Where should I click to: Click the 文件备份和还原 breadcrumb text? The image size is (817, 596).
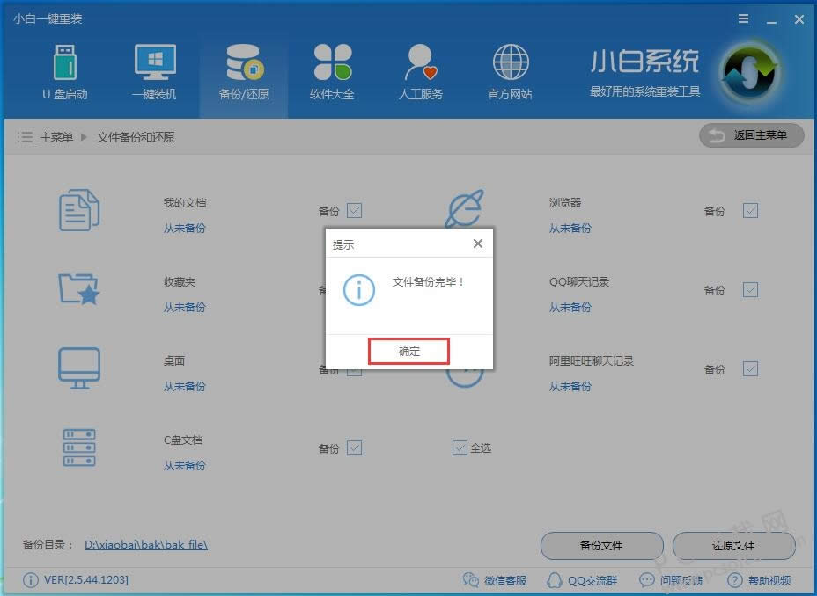(136, 137)
